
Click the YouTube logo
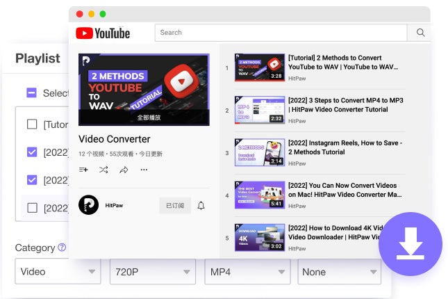[103, 33]
